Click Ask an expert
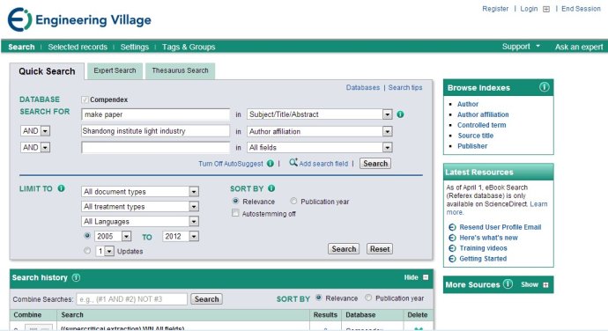608x331 pixels. tap(579, 47)
